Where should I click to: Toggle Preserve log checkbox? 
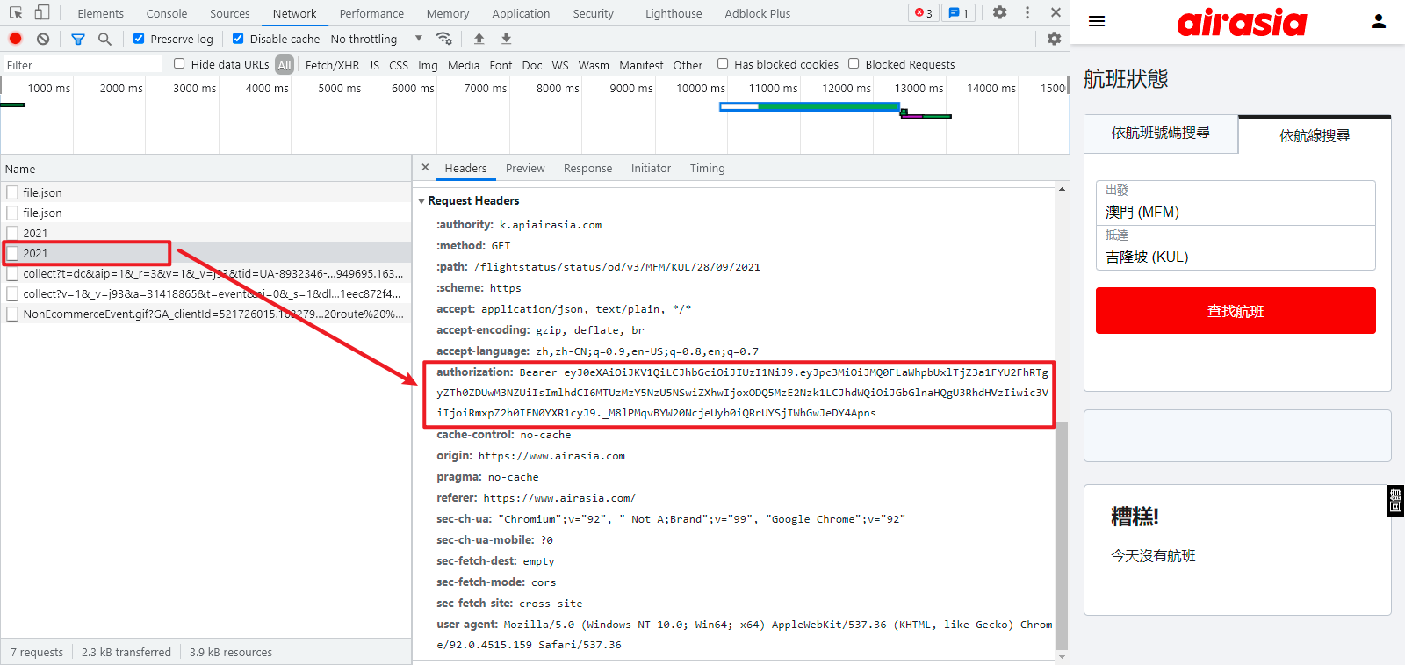click(139, 39)
